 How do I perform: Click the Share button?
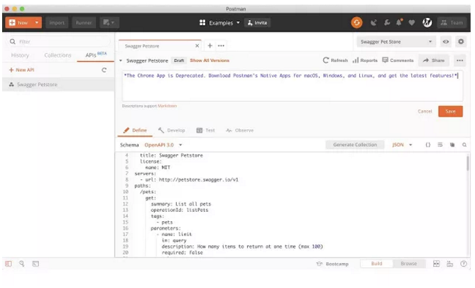(434, 60)
